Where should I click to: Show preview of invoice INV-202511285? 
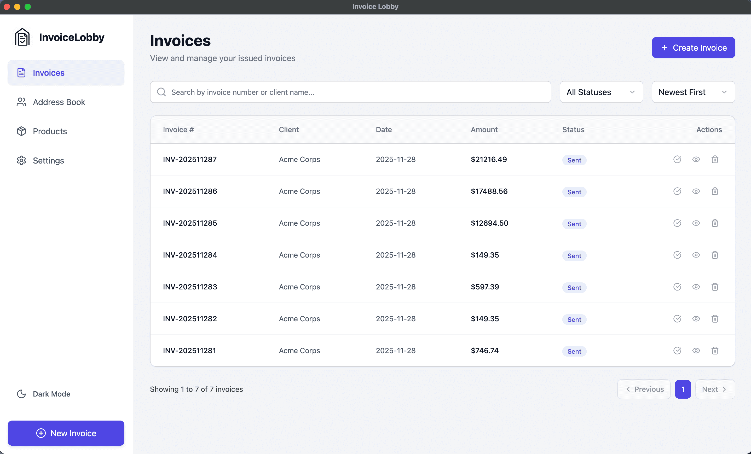696,223
